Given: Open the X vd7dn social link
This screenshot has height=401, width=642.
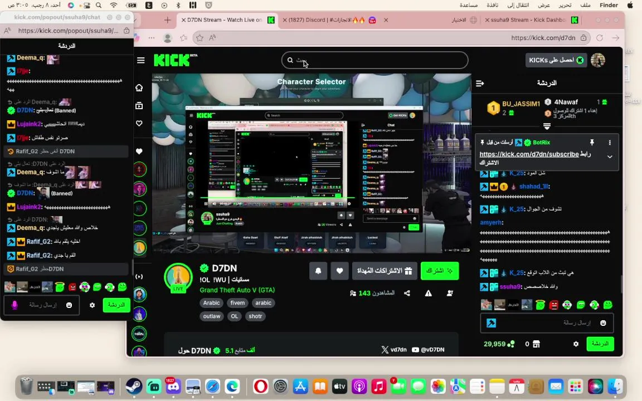Looking at the screenshot, I should pos(394,350).
